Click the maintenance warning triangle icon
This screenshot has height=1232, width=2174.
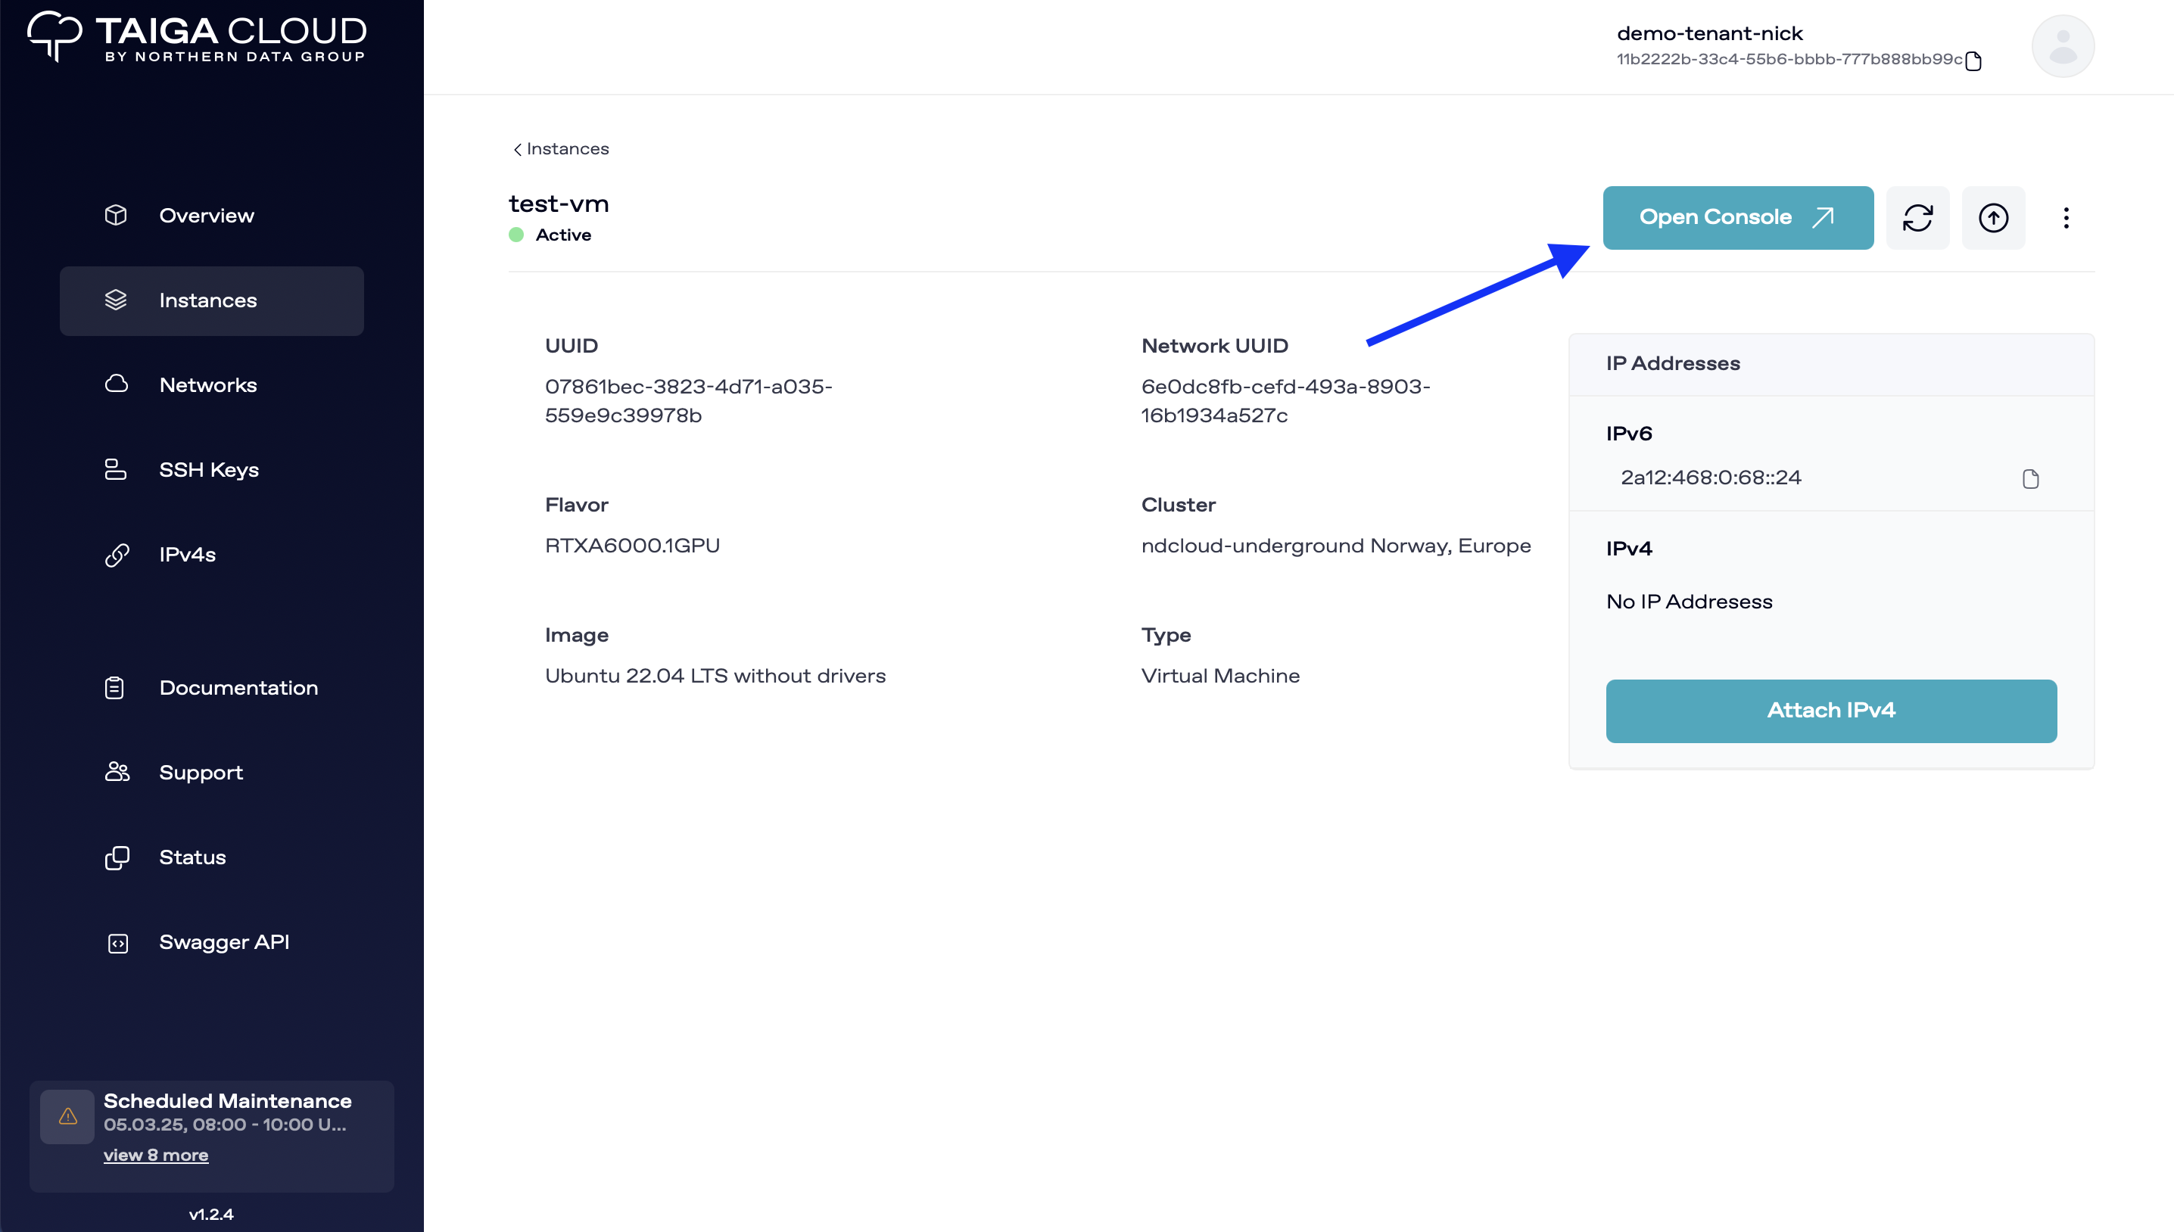tap(67, 1117)
